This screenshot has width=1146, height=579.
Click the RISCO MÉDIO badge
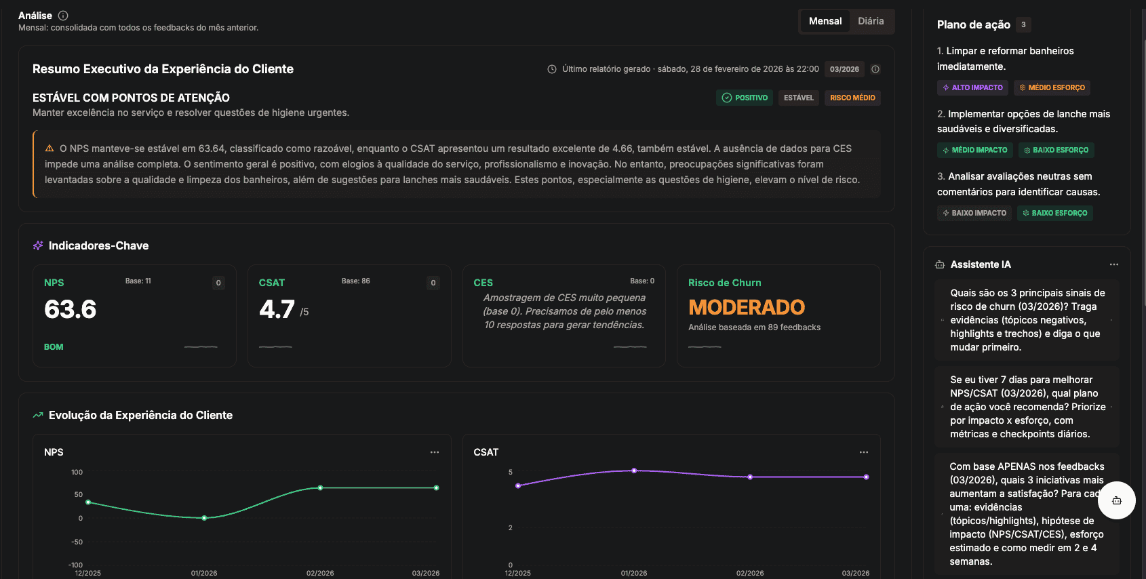(x=852, y=98)
